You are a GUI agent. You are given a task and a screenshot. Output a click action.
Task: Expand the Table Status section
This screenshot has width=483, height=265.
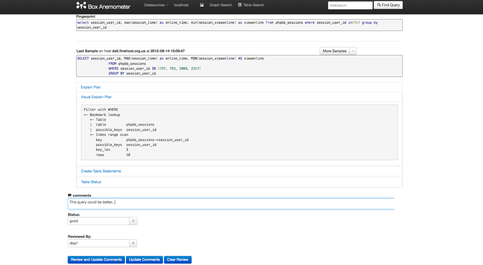pos(91,182)
